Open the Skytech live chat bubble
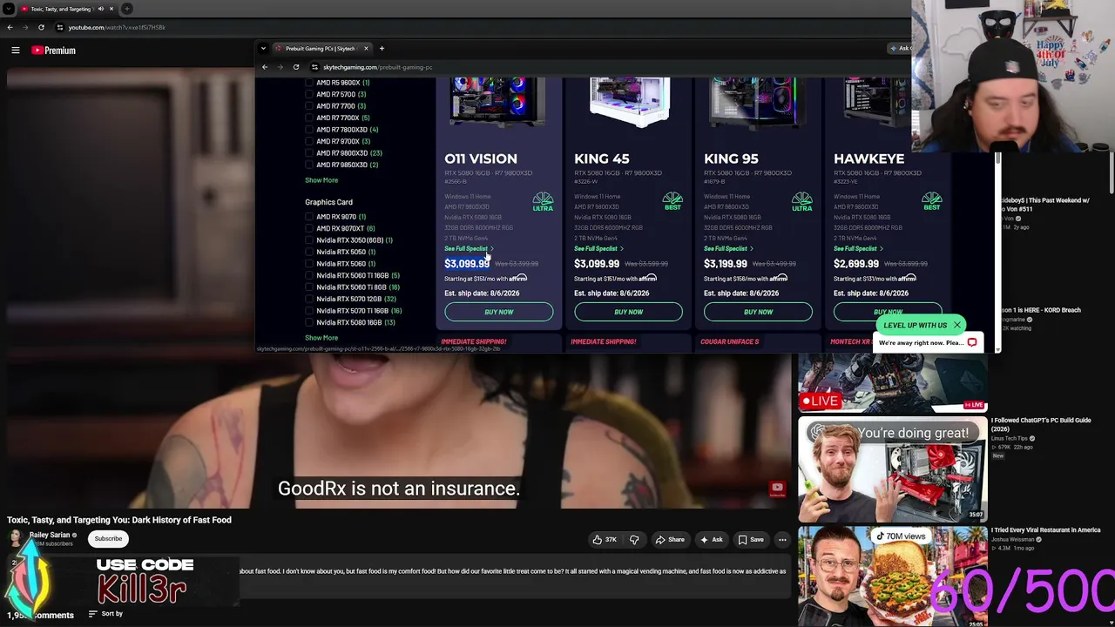This screenshot has height=627, width=1115. coord(972,342)
